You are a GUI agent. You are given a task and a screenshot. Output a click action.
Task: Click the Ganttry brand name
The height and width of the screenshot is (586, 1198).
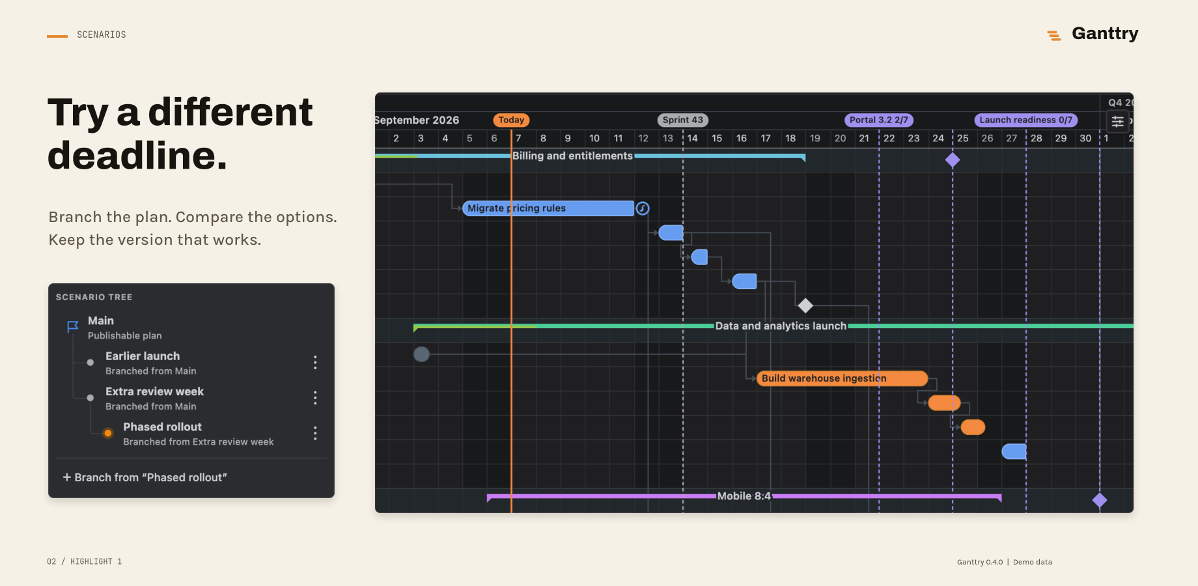coord(1105,34)
